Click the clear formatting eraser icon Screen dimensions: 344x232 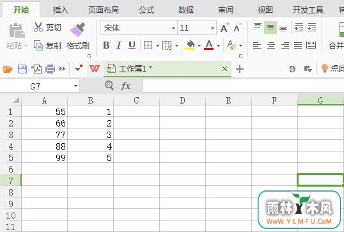pos(231,45)
